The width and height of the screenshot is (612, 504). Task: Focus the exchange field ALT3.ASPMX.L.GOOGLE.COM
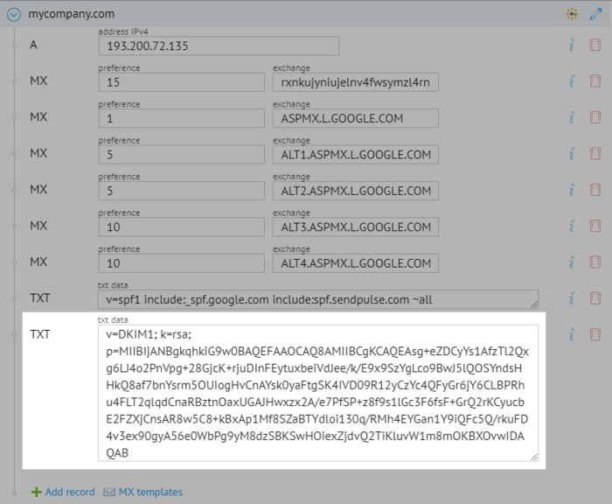[356, 227]
